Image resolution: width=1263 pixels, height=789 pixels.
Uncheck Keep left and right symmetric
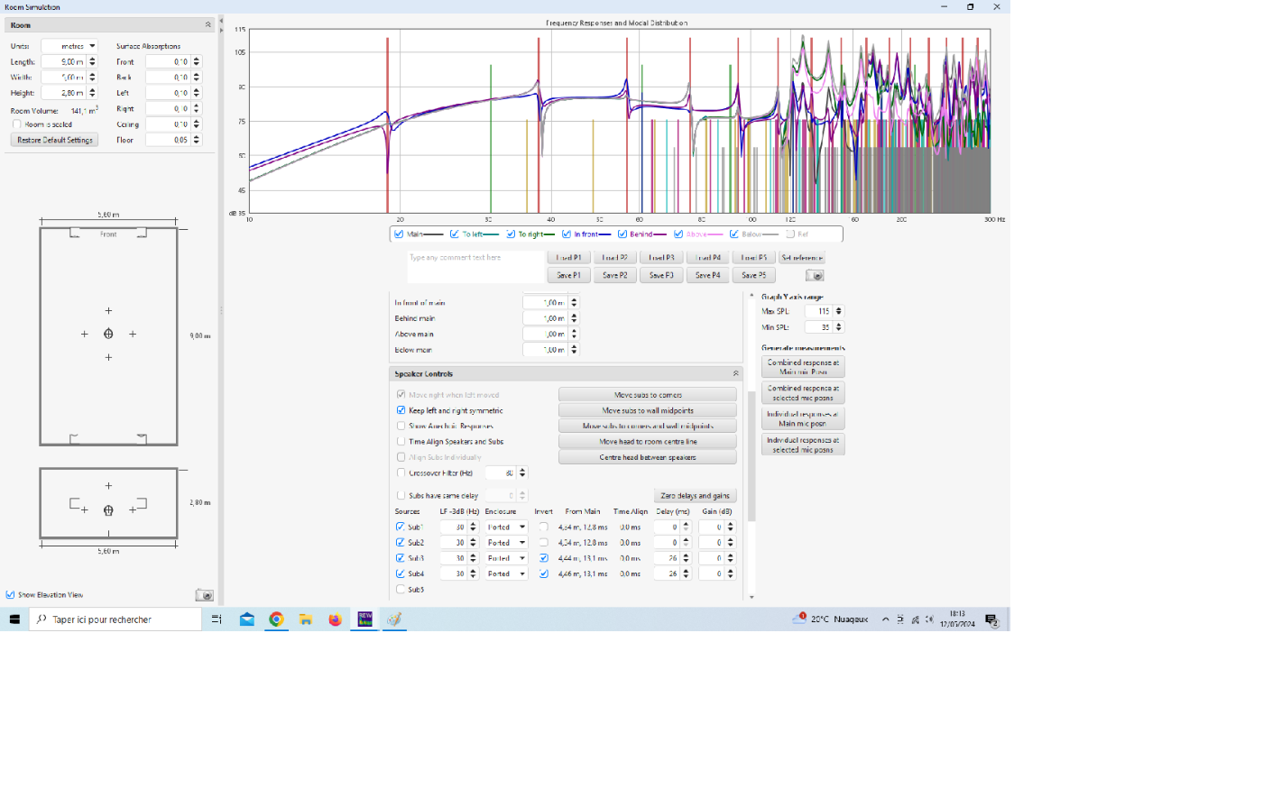(x=401, y=410)
